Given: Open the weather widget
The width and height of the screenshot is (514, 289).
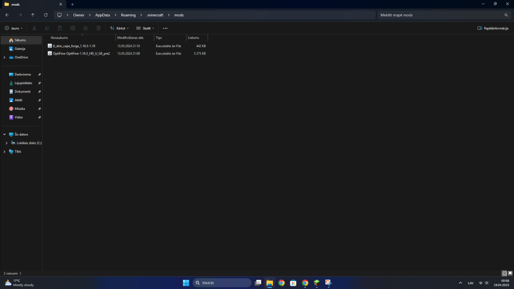Looking at the screenshot, I should 20,283.
